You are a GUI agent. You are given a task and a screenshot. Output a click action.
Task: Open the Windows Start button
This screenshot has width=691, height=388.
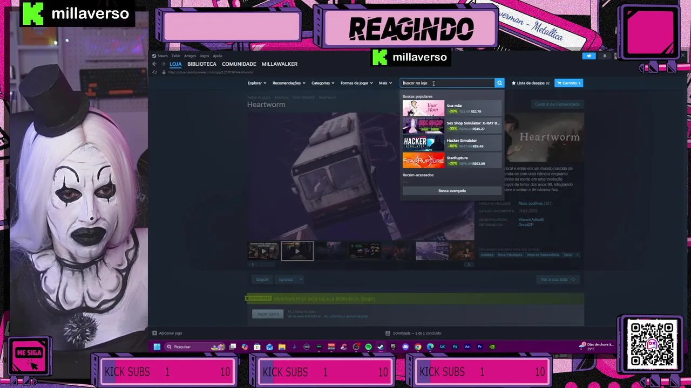[157, 347]
